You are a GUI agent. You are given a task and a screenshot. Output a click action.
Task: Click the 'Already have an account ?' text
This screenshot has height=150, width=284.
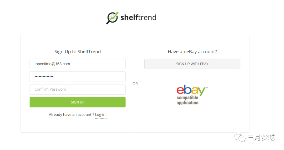[71, 115]
